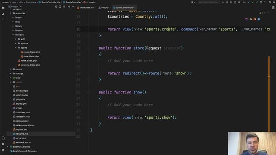The image size is (276, 155).
Task: Select the package.json file
Action: click(20, 121)
